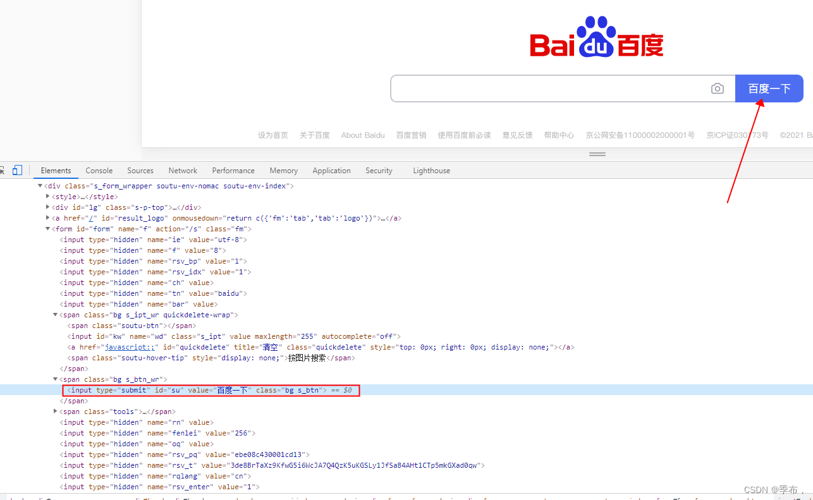Open the Performance tab

point(233,171)
